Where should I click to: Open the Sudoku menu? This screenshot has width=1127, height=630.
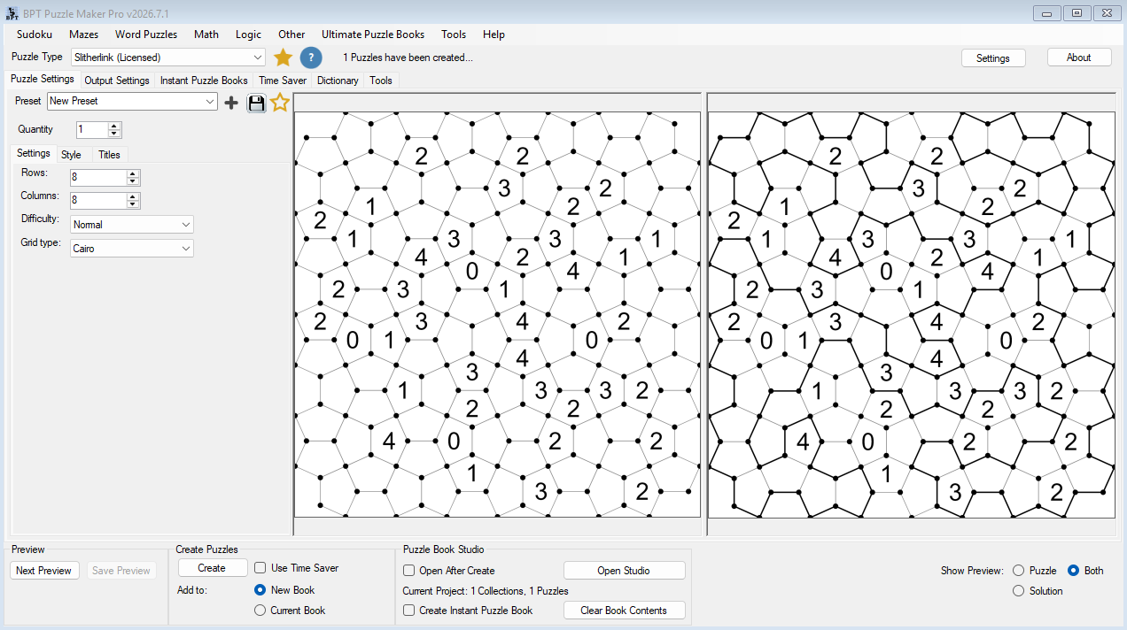pyautogui.click(x=35, y=35)
